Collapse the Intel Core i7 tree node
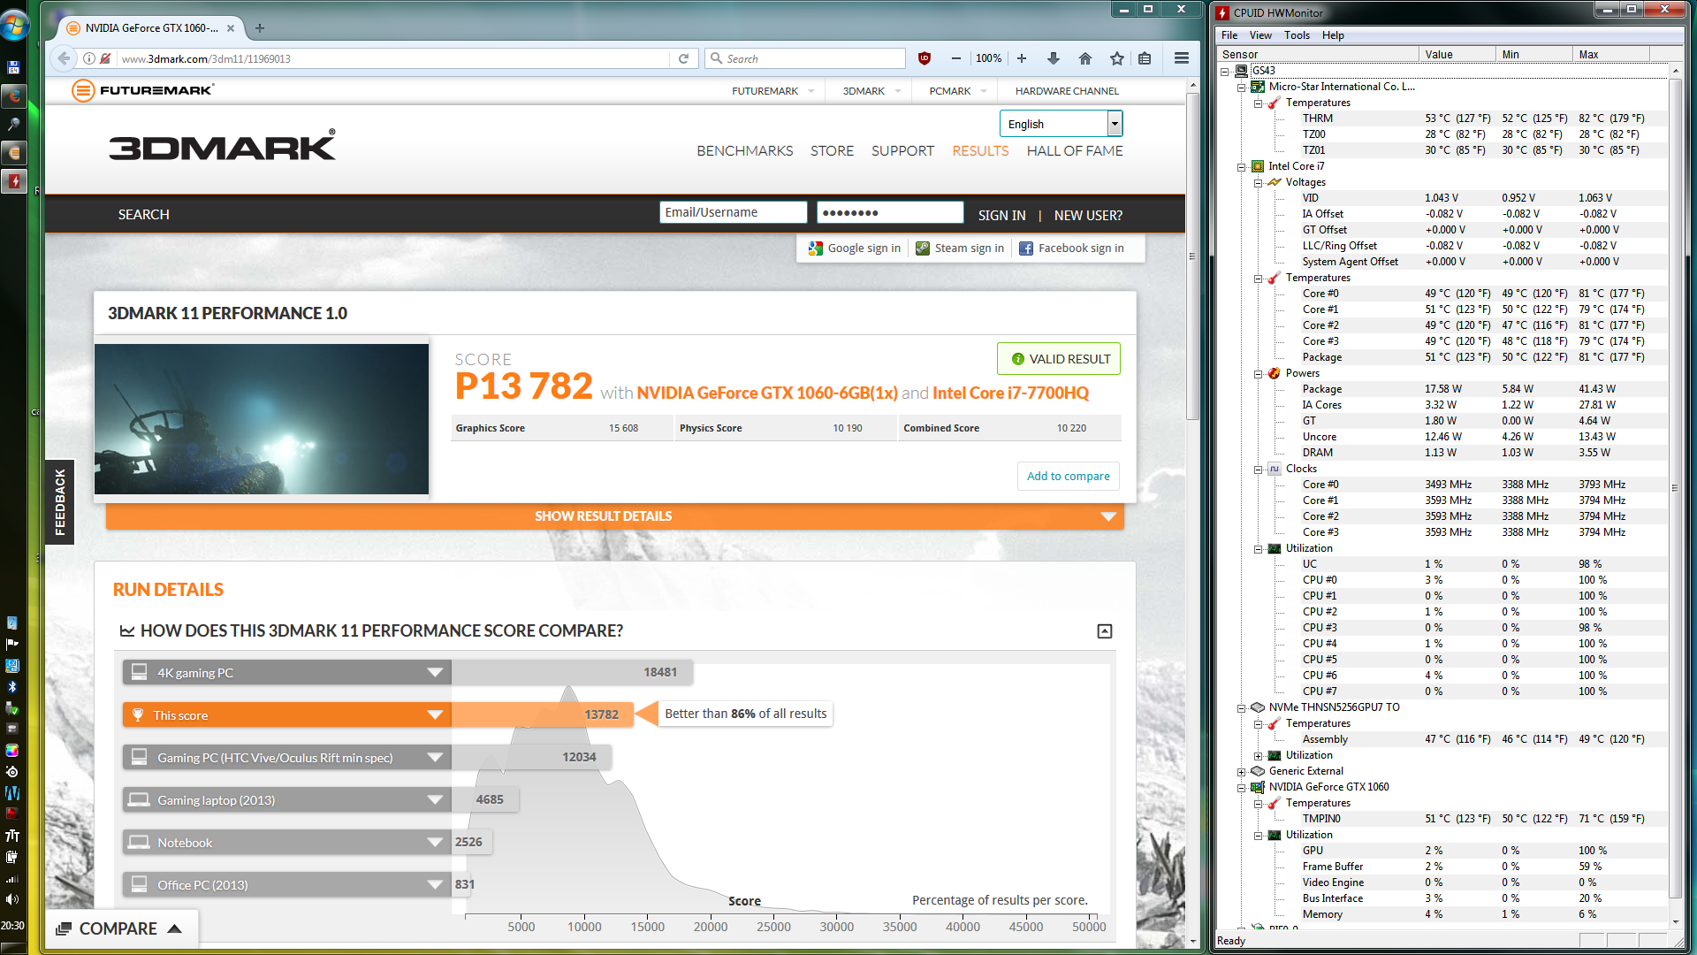 pyautogui.click(x=1241, y=167)
